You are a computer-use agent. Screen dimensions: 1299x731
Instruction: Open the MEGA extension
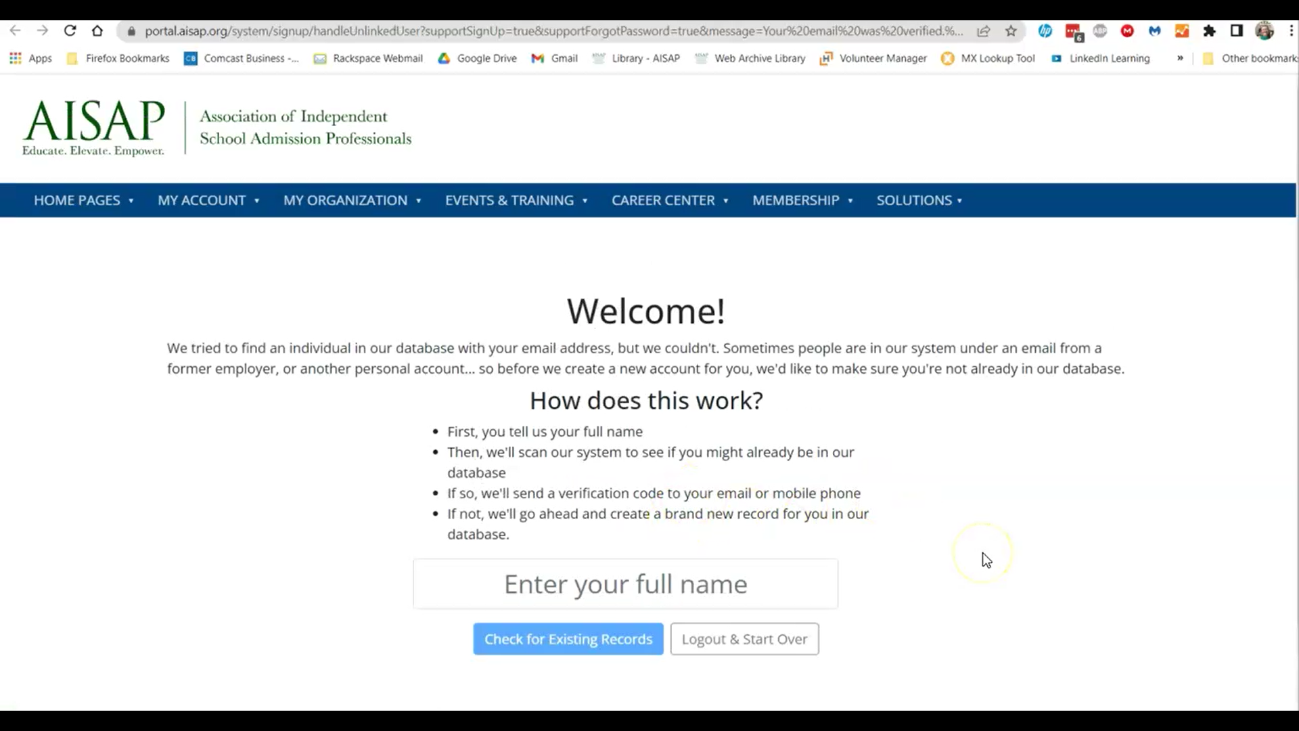(1126, 30)
